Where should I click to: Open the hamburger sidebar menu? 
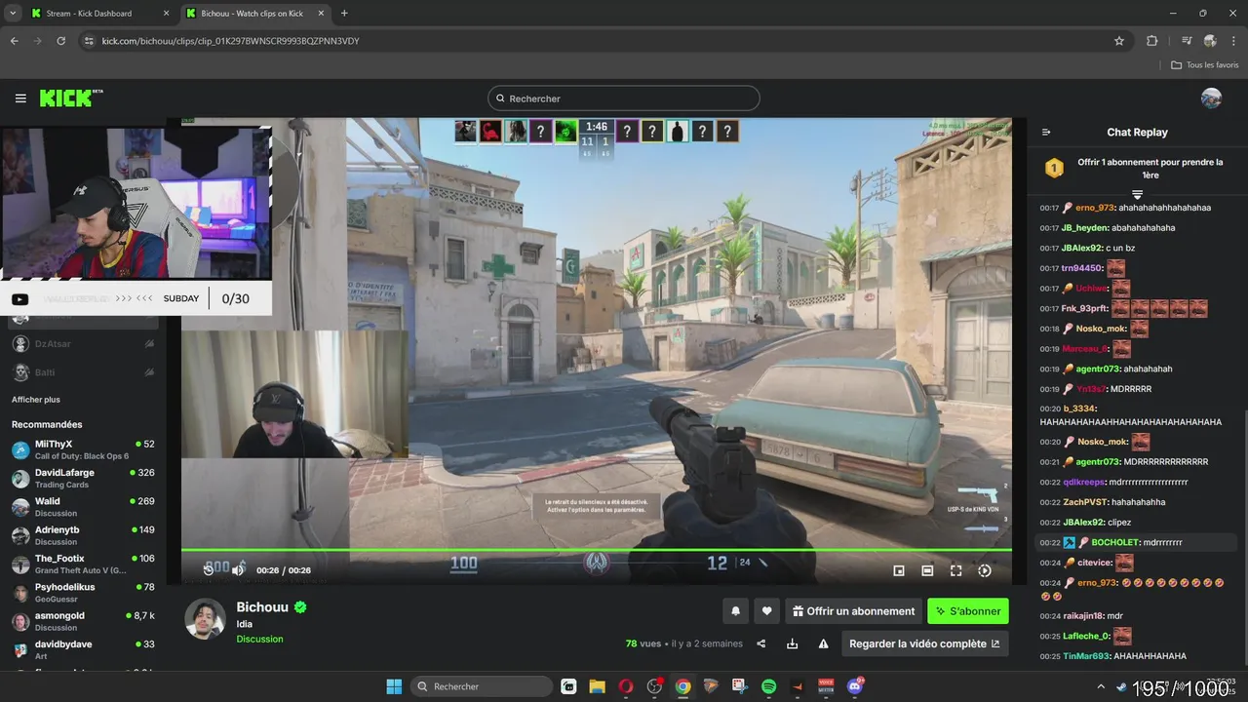point(20,98)
